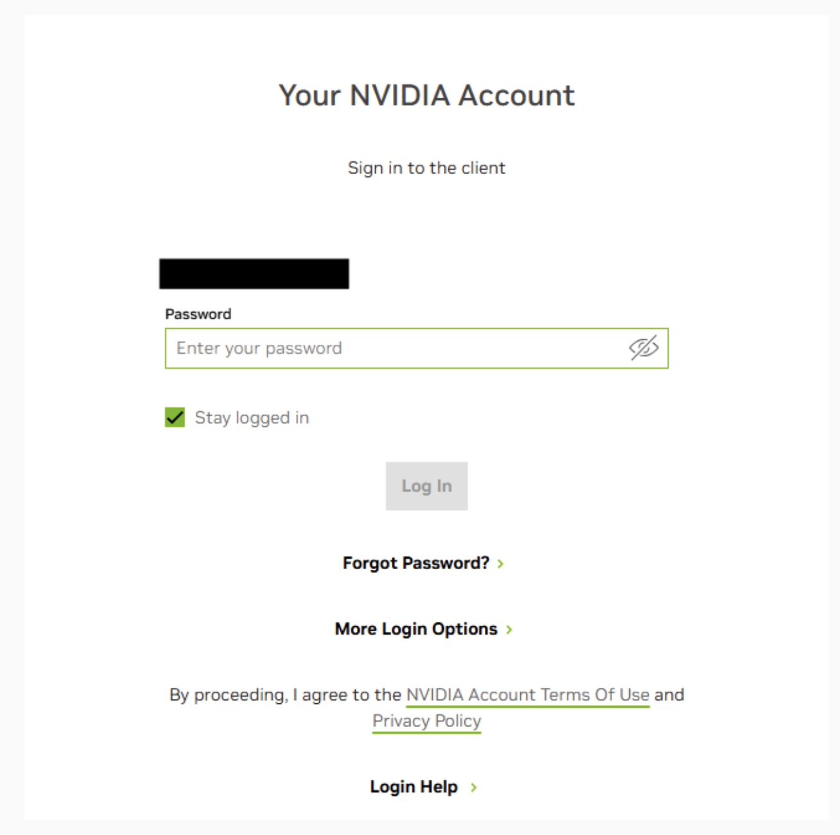Click the green chevron next to Login Help

474,787
